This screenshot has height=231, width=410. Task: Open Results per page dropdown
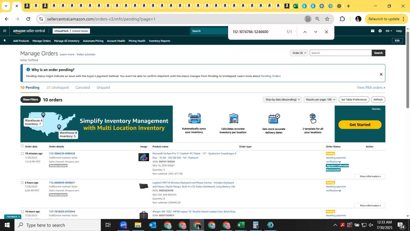pyautogui.click(x=320, y=100)
